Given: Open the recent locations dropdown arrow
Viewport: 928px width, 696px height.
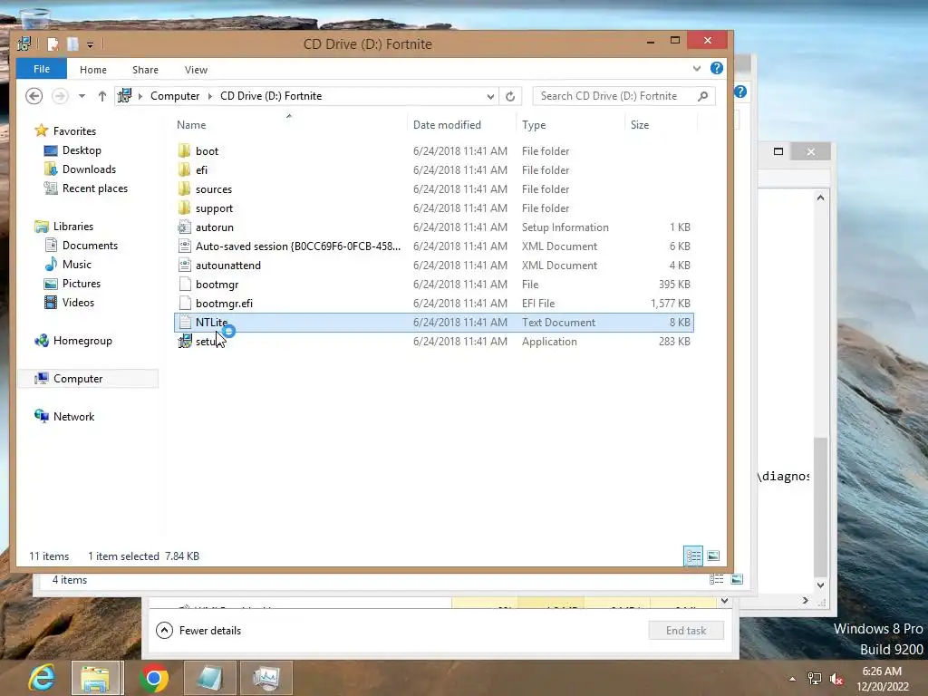Looking at the screenshot, I should point(82,96).
